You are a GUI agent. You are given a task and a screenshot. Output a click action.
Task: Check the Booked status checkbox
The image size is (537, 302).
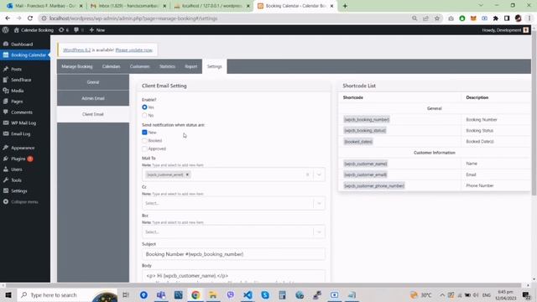pyautogui.click(x=144, y=141)
